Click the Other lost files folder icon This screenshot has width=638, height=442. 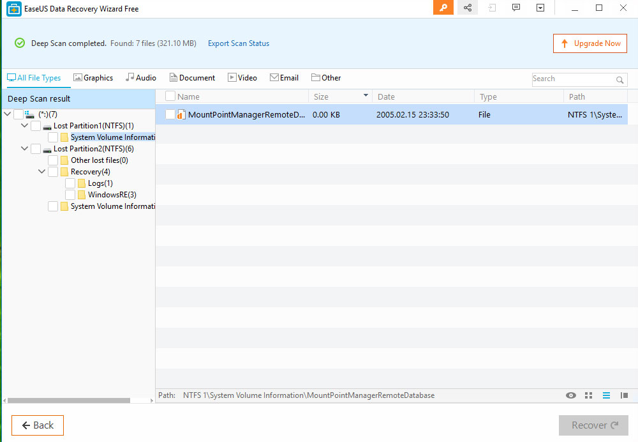coord(64,160)
